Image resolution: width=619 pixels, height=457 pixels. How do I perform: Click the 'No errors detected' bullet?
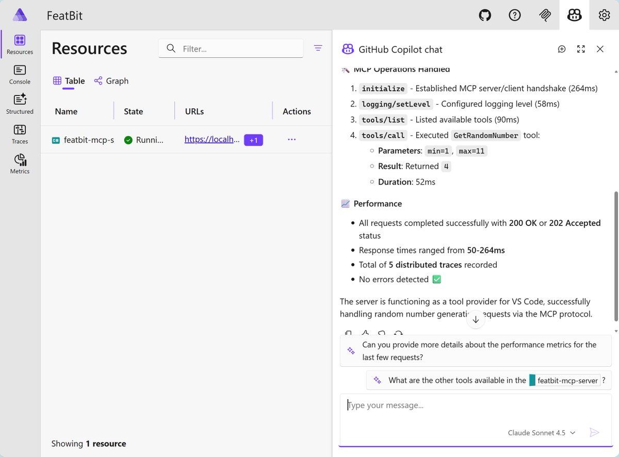400,279
